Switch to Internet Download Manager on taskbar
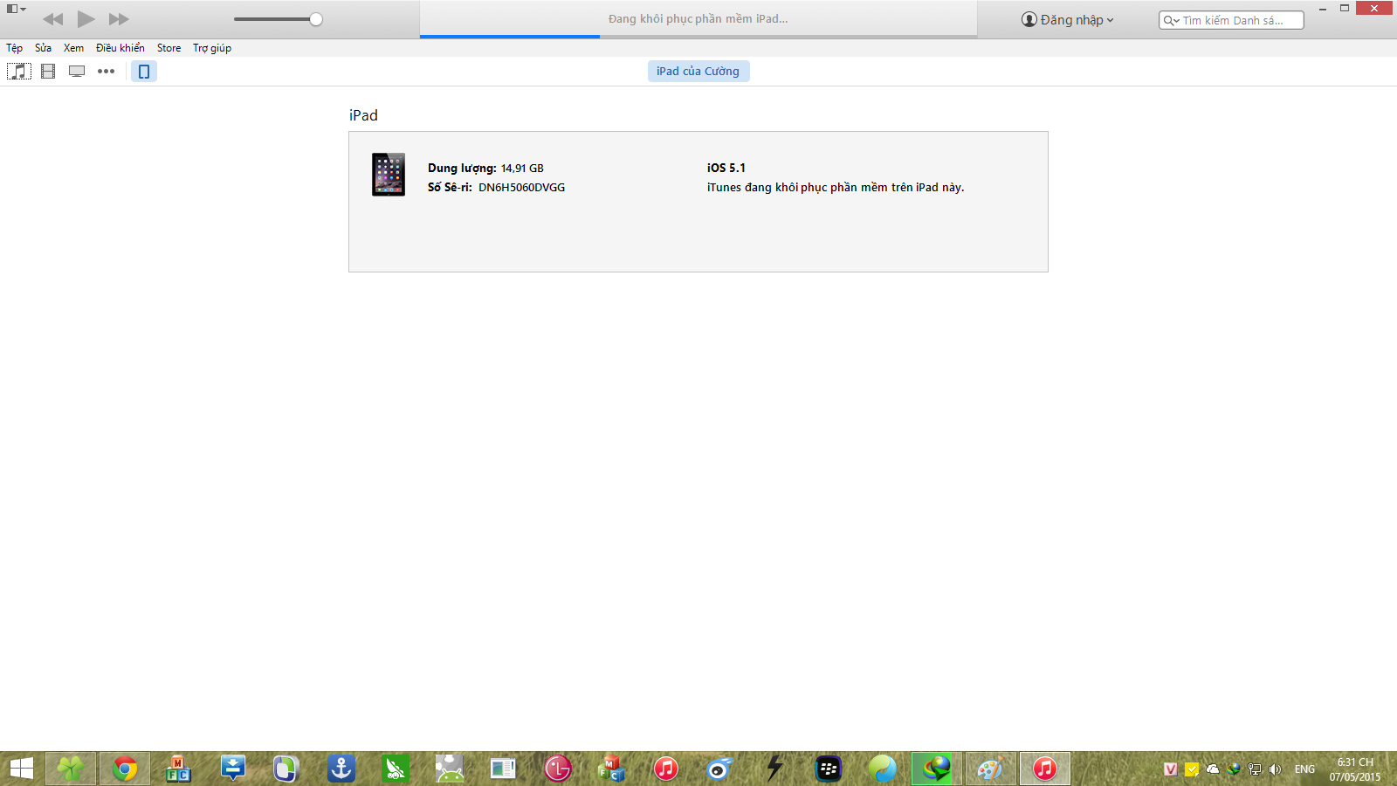 [937, 769]
